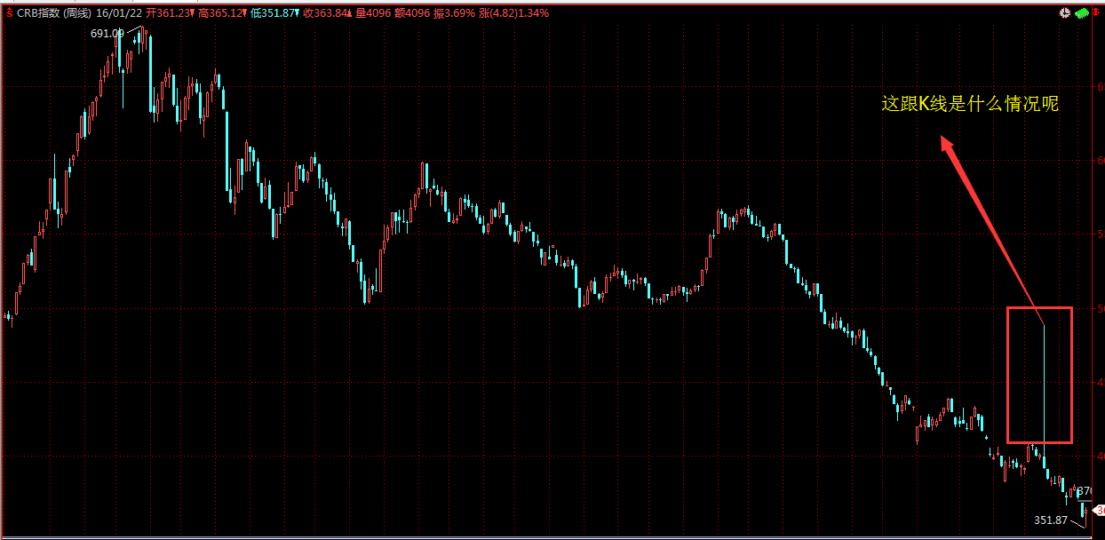1105x540 pixels.
Task: Click the red S icon beside CRB指数
Action: click(x=9, y=13)
